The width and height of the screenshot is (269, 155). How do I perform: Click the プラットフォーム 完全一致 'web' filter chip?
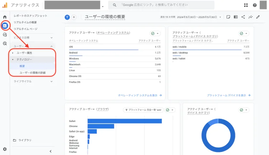[143, 110]
